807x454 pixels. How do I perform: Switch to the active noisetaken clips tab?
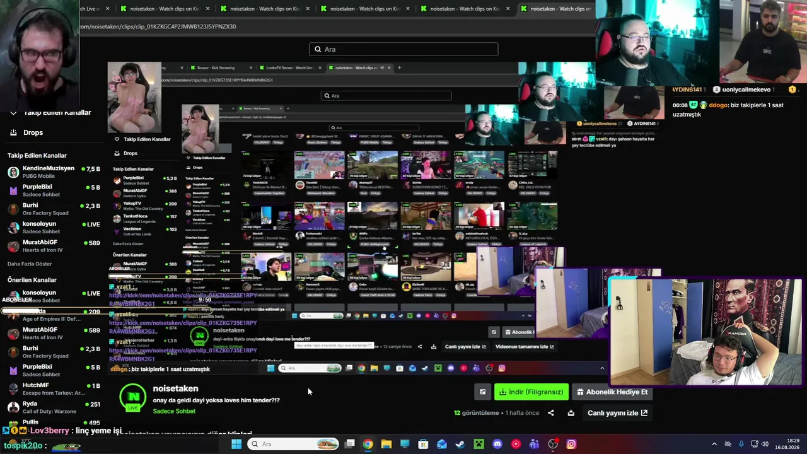557,9
